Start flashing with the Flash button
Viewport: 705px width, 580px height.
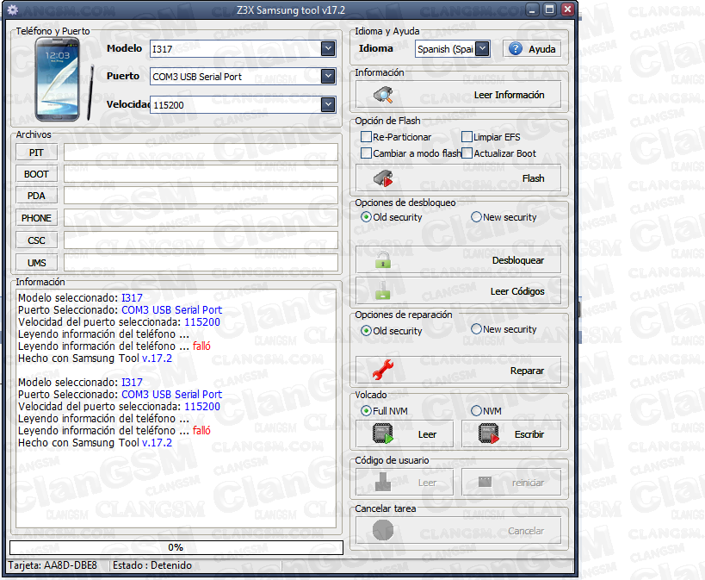[458, 178]
